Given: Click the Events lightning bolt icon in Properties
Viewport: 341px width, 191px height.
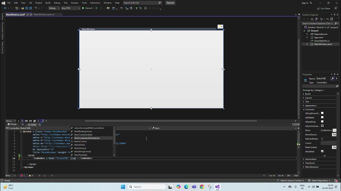Looking at the screenshot, I should 336,79.
